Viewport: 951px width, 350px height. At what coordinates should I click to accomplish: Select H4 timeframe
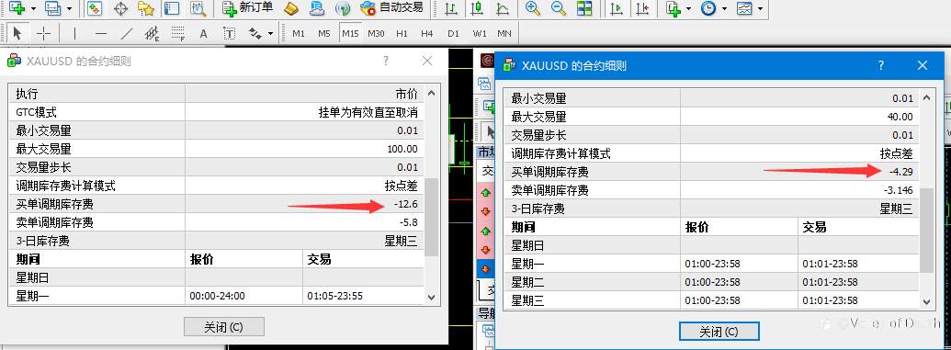pyautogui.click(x=427, y=33)
